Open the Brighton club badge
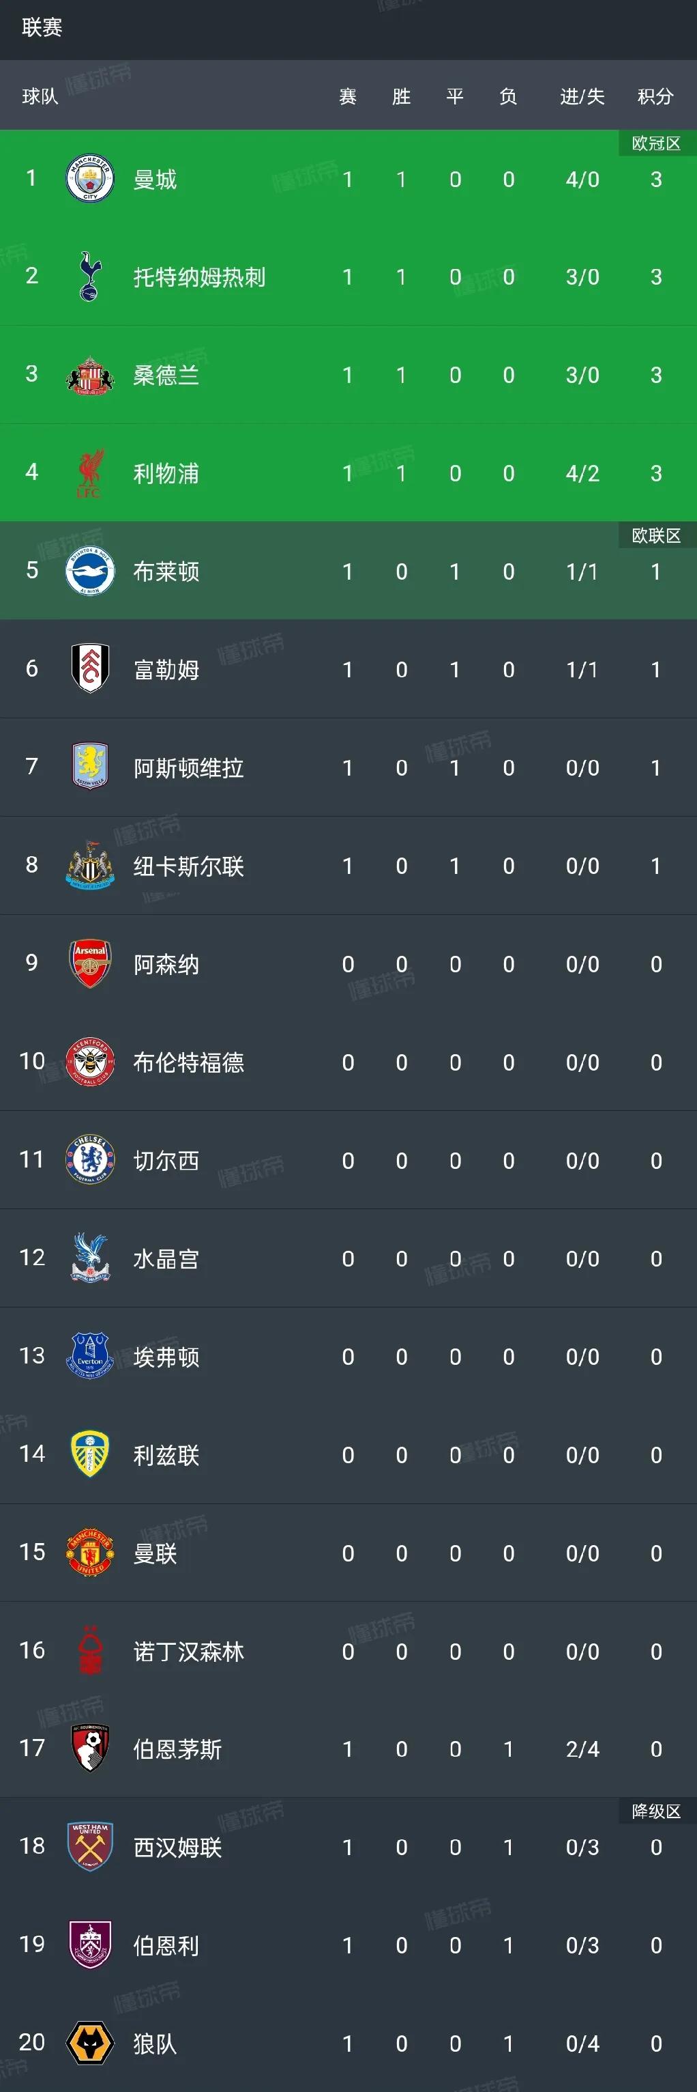 tap(90, 571)
